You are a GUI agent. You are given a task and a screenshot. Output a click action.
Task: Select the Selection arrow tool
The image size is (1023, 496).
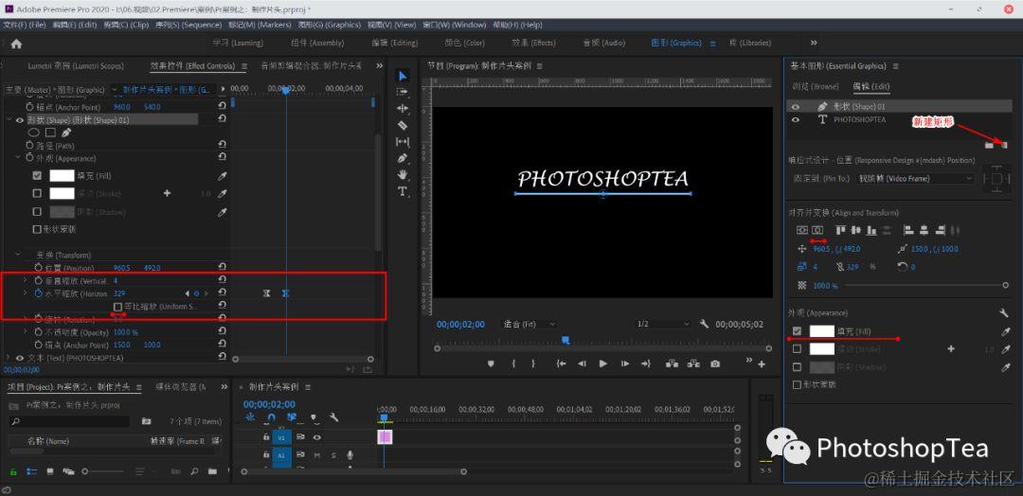pyautogui.click(x=403, y=76)
